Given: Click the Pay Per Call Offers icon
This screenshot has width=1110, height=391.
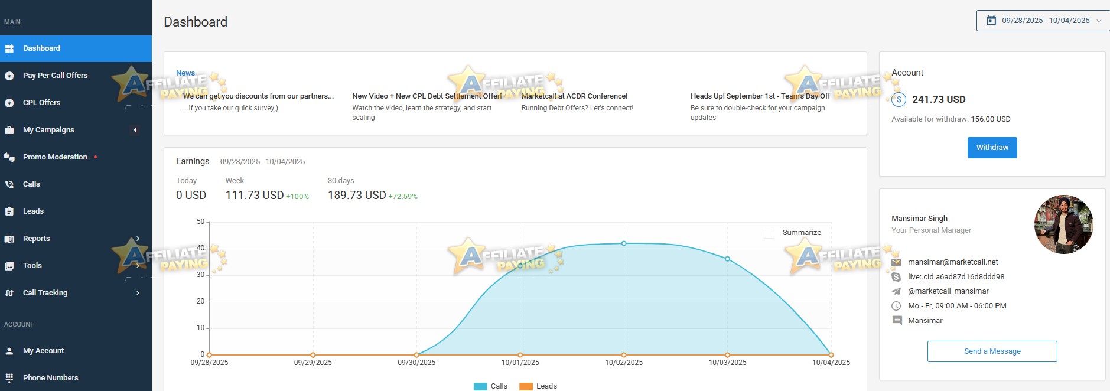Looking at the screenshot, I should click(9, 76).
